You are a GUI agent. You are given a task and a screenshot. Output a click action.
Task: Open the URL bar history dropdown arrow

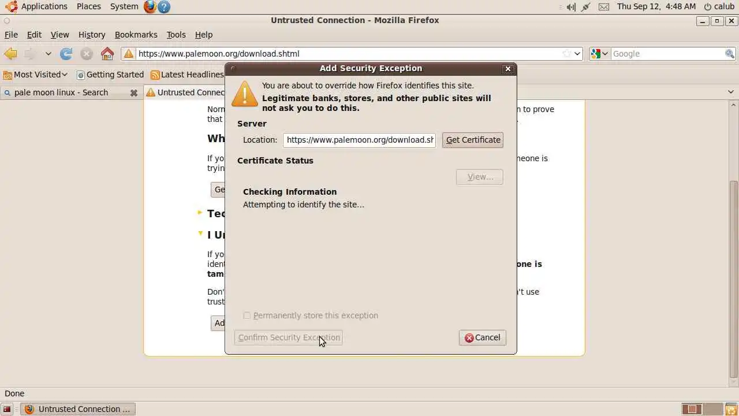577,54
